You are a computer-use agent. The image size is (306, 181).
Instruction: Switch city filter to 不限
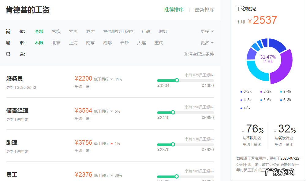click(39, 43)
